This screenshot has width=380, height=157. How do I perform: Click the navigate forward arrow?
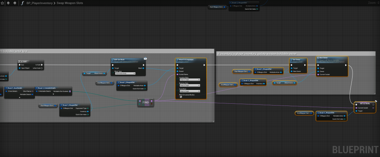[14, 3]
